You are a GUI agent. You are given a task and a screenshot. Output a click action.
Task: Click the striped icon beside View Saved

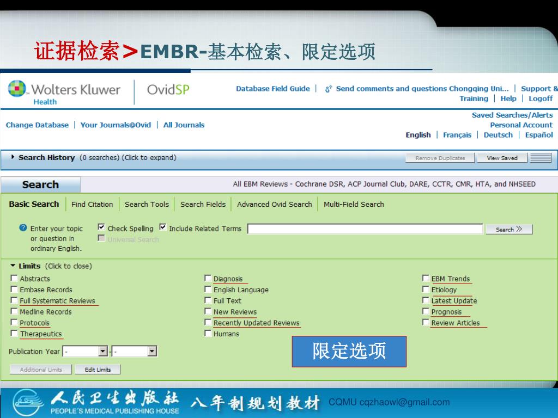click(x=541, y=158)
